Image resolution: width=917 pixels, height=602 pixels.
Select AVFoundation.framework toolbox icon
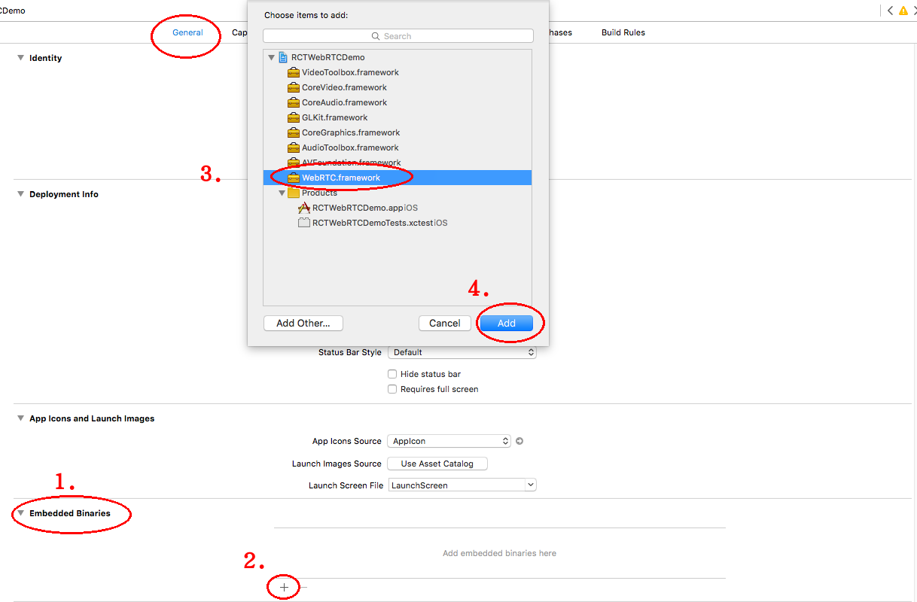pyautogui.click(x=294, y=163)
